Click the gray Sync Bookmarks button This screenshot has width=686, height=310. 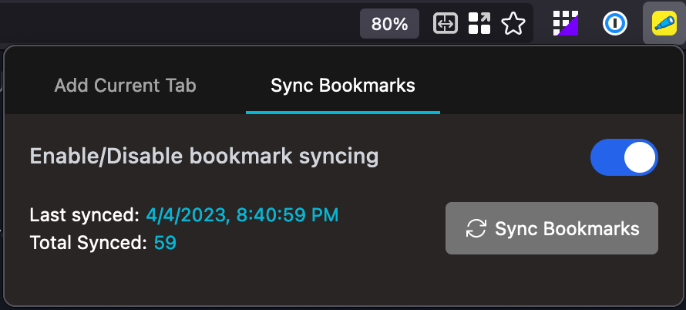pos(552,228)
